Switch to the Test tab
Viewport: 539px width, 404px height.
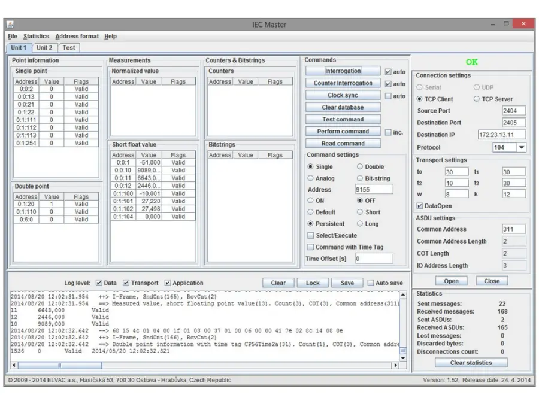click(69, 48)
